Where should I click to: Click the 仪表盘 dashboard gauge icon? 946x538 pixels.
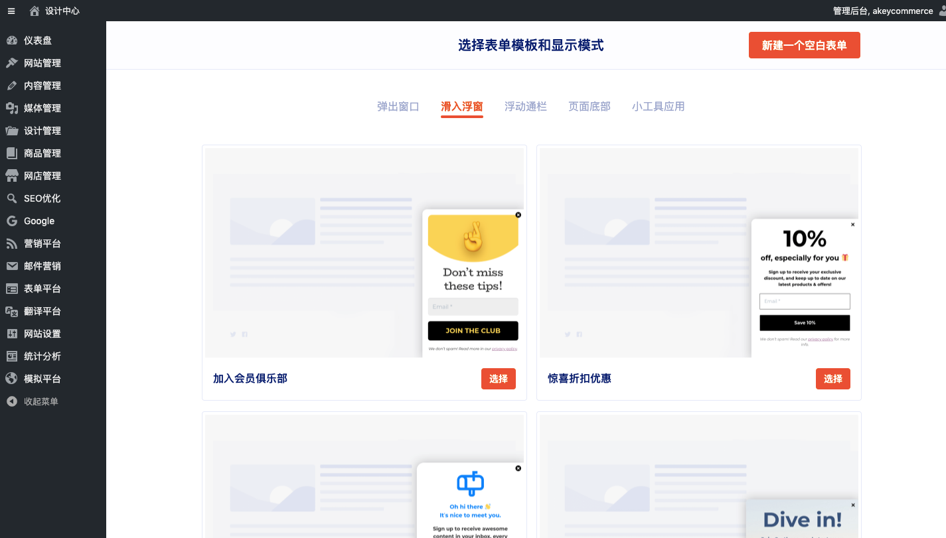tap(11, 40)
